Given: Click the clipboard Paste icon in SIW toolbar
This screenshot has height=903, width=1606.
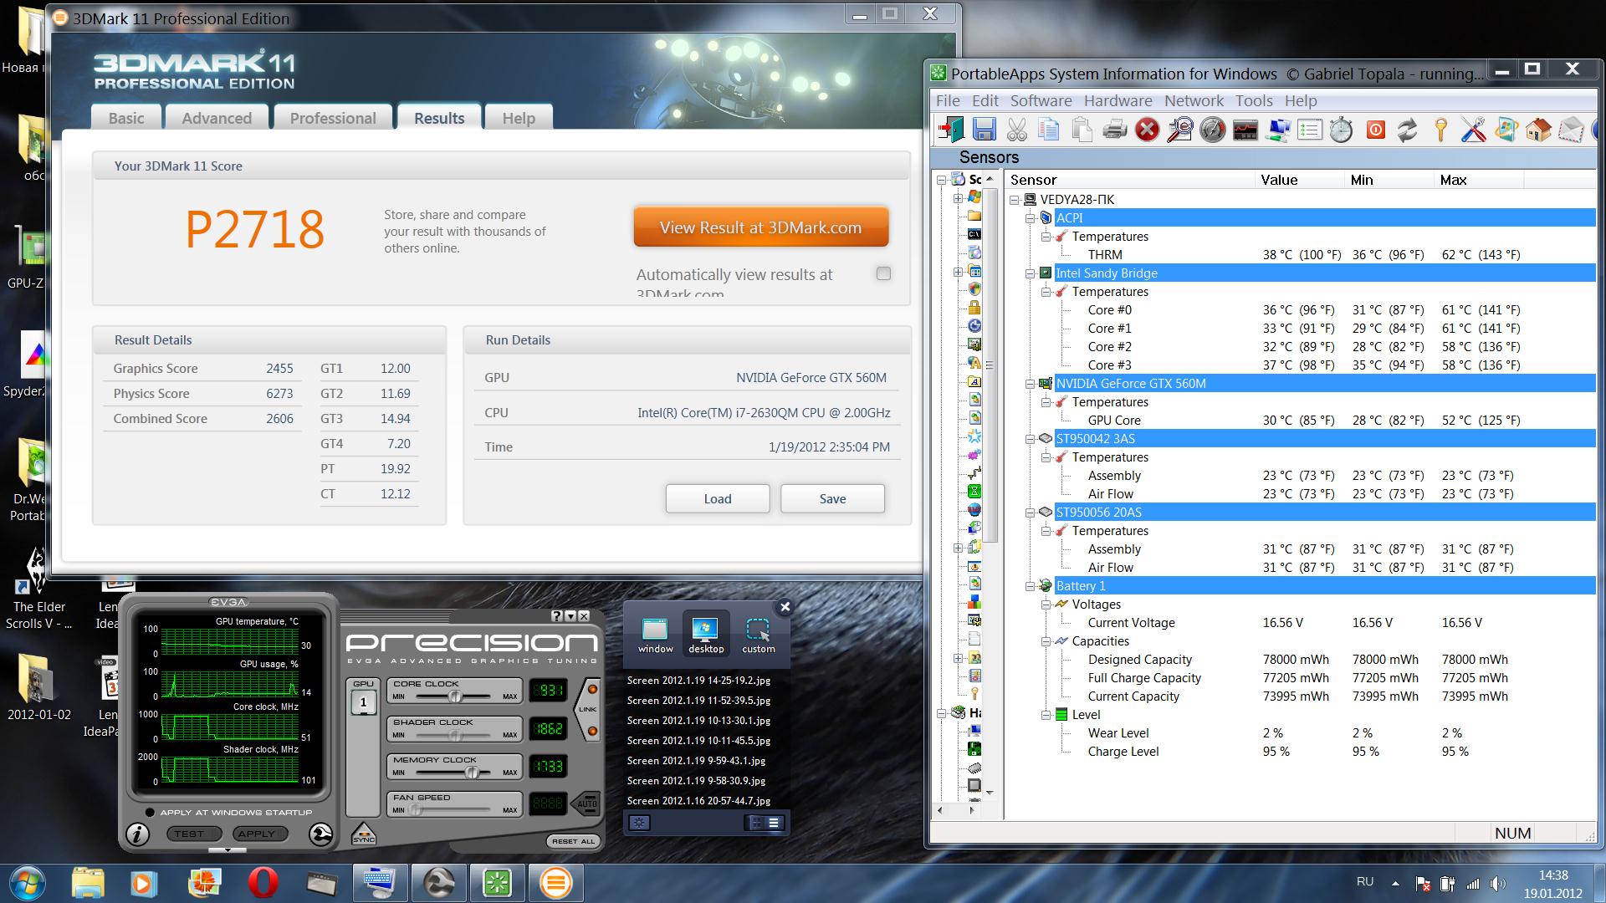Looking at the screenshot, I should tap(1082, 130).
